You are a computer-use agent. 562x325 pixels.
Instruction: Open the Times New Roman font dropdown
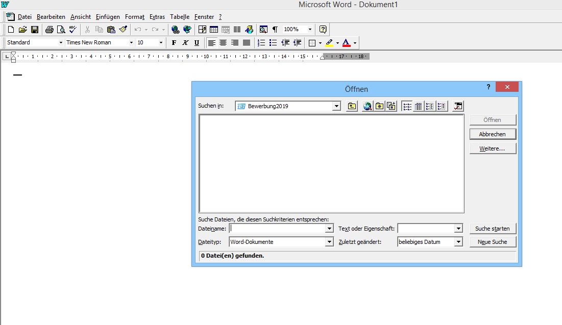[131, 43]
